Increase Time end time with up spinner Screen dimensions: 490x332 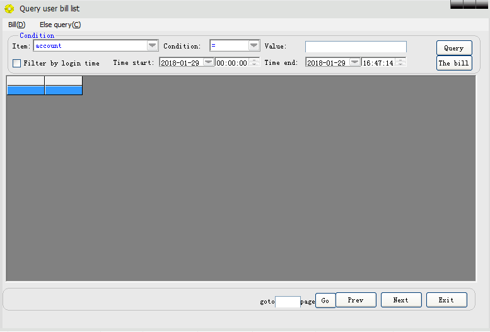tap(400, 60)
